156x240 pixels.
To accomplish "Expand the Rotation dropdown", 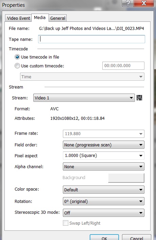I will (103, 201).
